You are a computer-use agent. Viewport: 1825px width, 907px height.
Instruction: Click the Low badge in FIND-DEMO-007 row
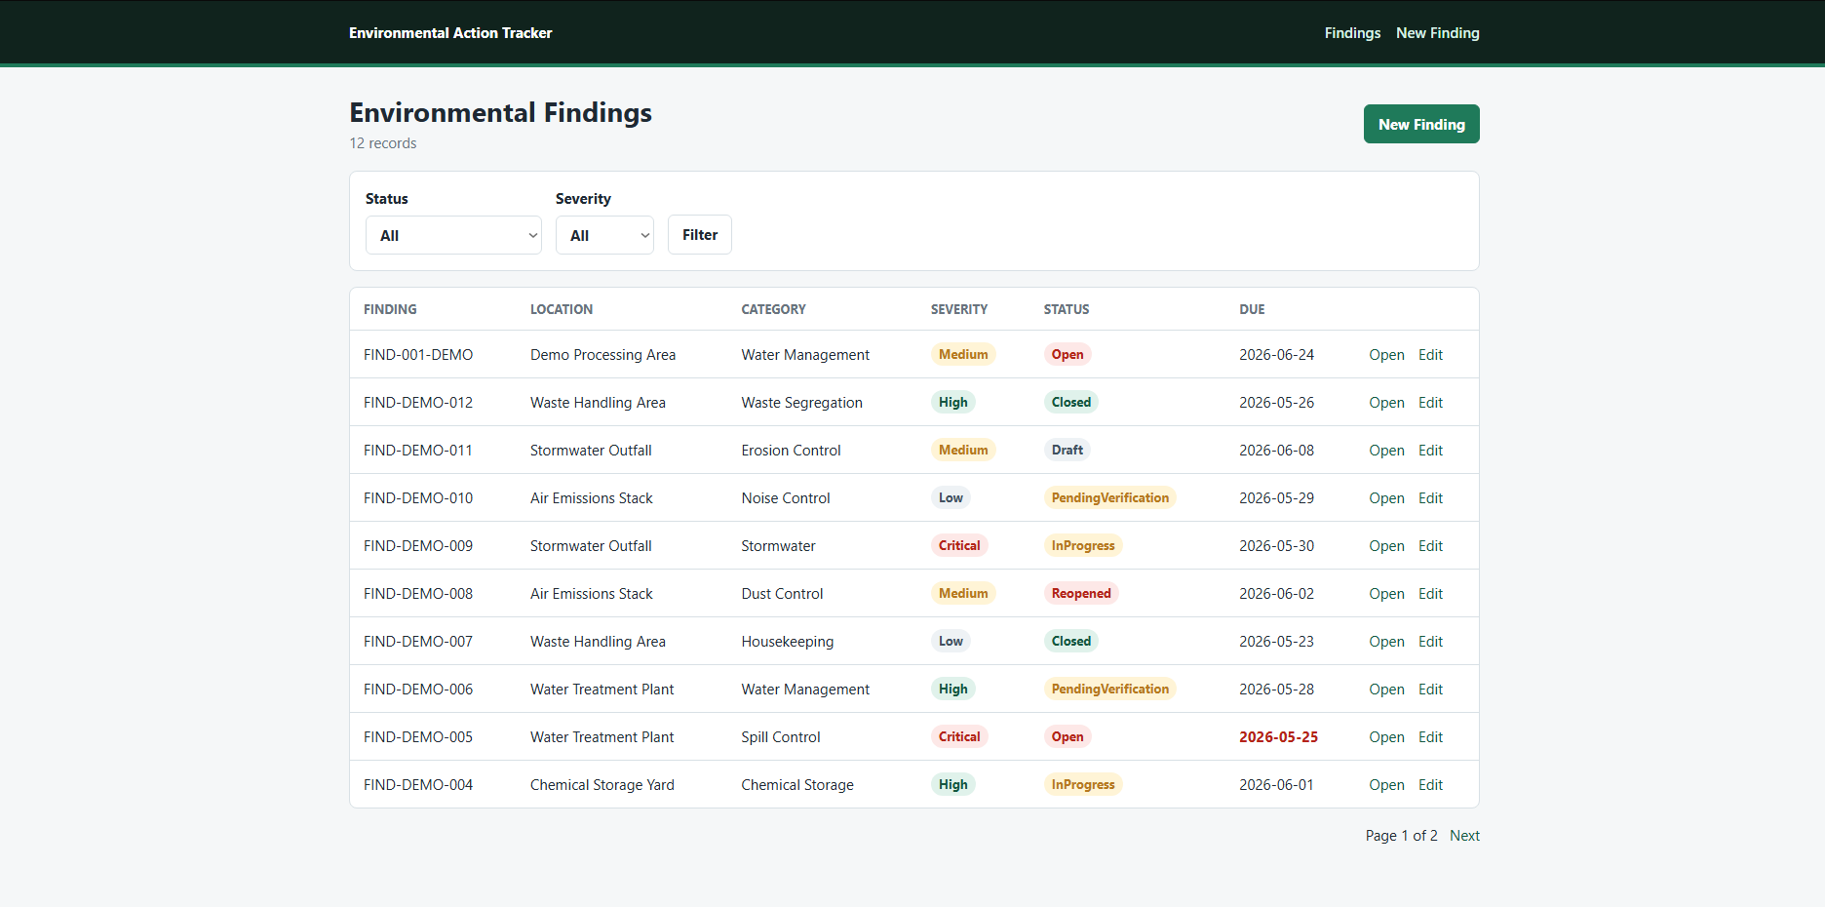click(x=951, y=641)
